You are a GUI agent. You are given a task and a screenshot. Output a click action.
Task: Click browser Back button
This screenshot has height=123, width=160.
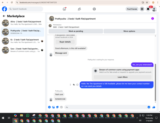tap(3, 2)
